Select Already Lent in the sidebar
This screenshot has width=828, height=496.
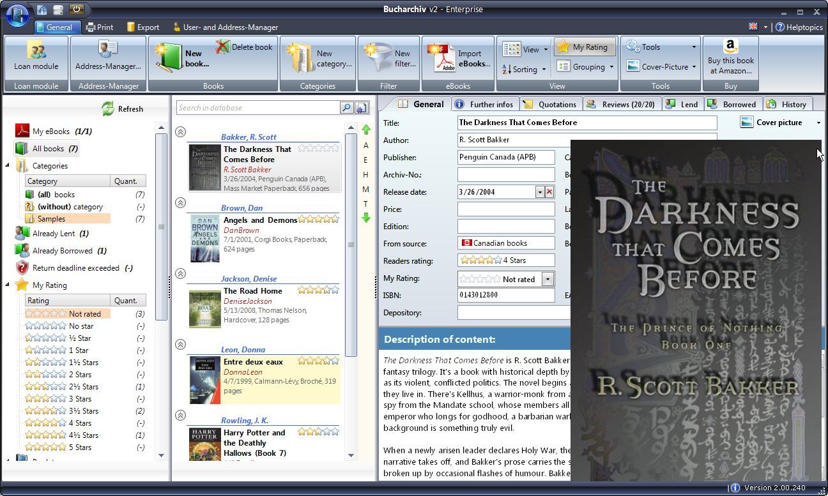point(52,234)
